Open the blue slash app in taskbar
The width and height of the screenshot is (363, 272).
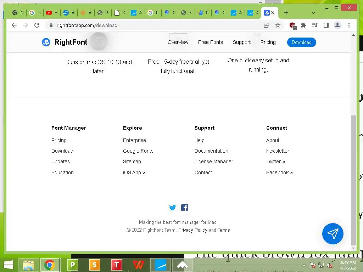[161, 265]
